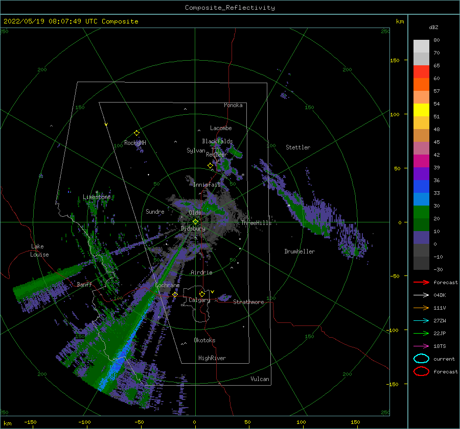Select the white 04DK arrow legend icon
The width and height of the screenshot is (460, 429).
tap(421, 295)
